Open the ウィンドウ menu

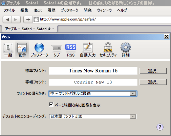tap(104, 10)
